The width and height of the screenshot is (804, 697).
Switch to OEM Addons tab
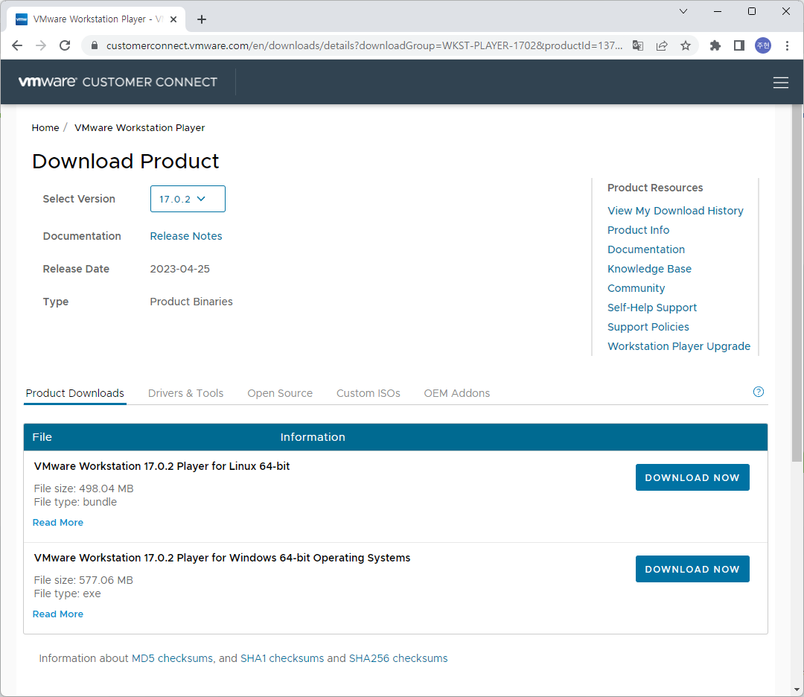[x=457, y=393]
